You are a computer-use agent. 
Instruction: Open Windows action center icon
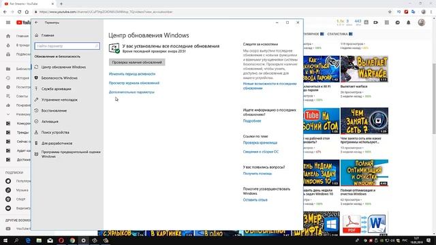click(x=429, y=240)
